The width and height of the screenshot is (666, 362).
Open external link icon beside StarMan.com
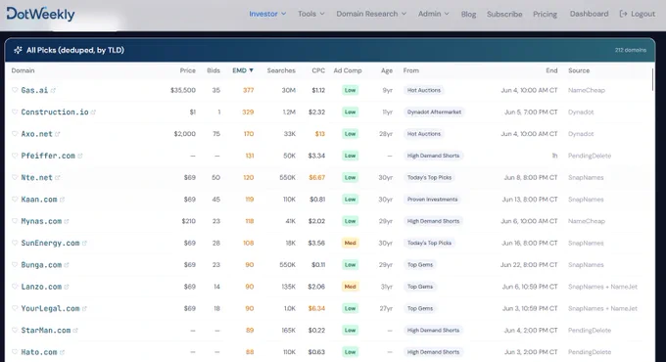[75, 331]
